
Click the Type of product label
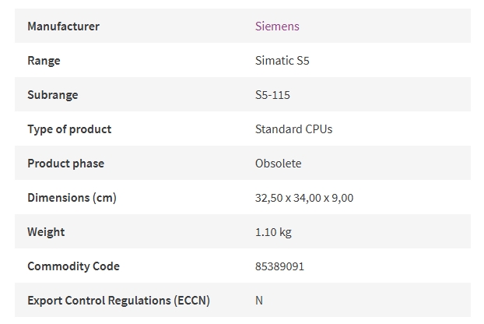pos(69,129)
